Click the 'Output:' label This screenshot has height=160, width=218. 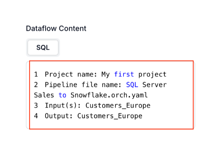pyautogui.click(x=59, y=116)
